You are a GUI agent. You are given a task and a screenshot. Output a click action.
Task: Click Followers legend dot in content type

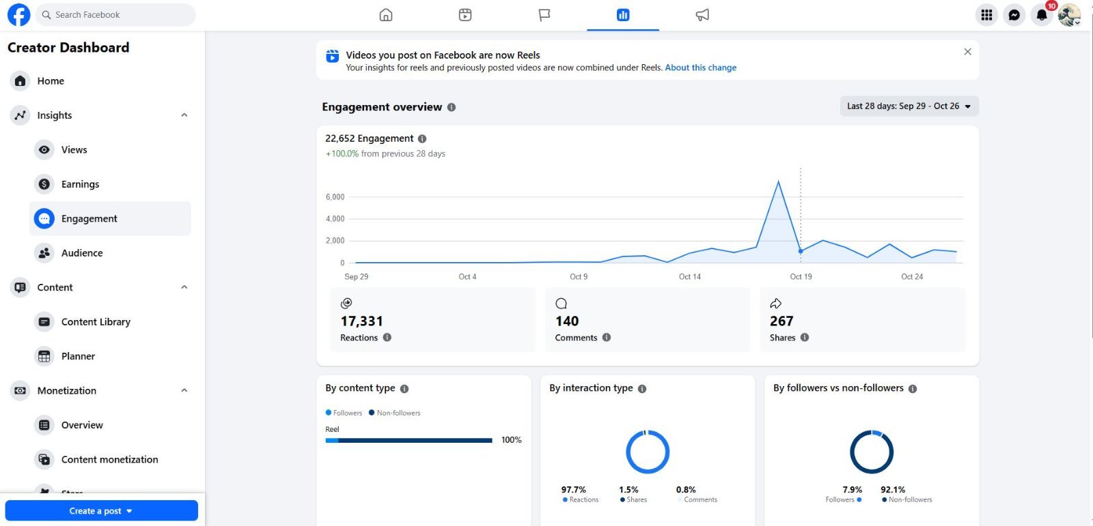[x=329, y=413]
